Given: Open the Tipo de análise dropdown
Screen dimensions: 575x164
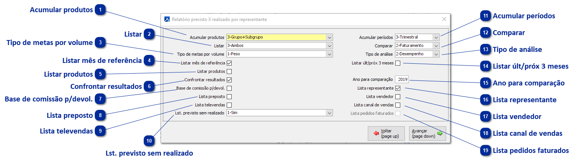Looking at the screenshot, I should [436, 54].
